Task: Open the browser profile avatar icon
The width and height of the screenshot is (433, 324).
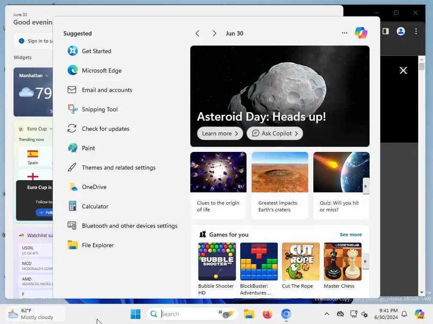Action: [401, 31]
